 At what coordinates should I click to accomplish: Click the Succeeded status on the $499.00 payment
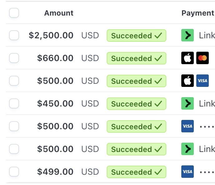(x=136, y=172)
